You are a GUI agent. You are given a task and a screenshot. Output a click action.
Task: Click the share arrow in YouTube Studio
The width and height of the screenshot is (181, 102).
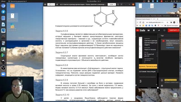pos(159,30)
